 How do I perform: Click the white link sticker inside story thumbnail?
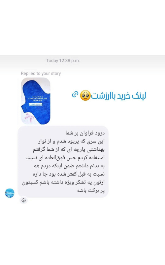[x=36, y=104]
